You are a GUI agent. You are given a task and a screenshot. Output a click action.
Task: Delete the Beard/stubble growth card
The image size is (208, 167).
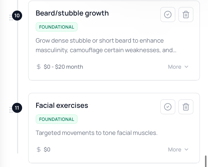coord(186,15)
